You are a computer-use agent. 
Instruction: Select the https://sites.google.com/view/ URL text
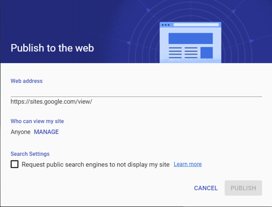[51, 102]
